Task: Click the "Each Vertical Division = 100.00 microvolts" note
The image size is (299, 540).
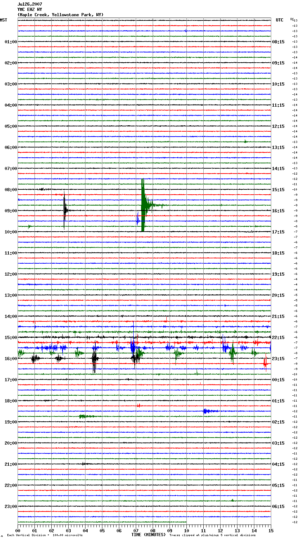Action: [x=45, y=535]
